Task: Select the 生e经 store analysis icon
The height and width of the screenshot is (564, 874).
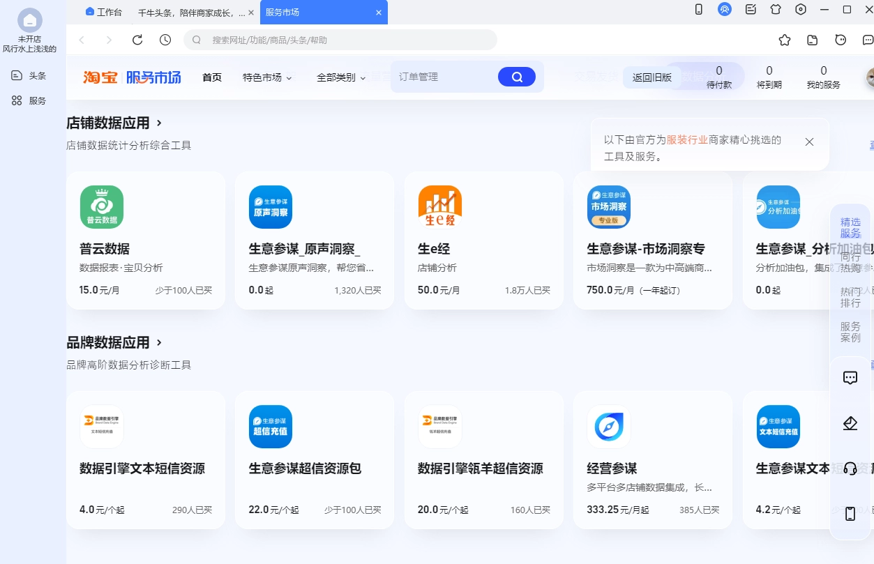Action: pos(439,206)
